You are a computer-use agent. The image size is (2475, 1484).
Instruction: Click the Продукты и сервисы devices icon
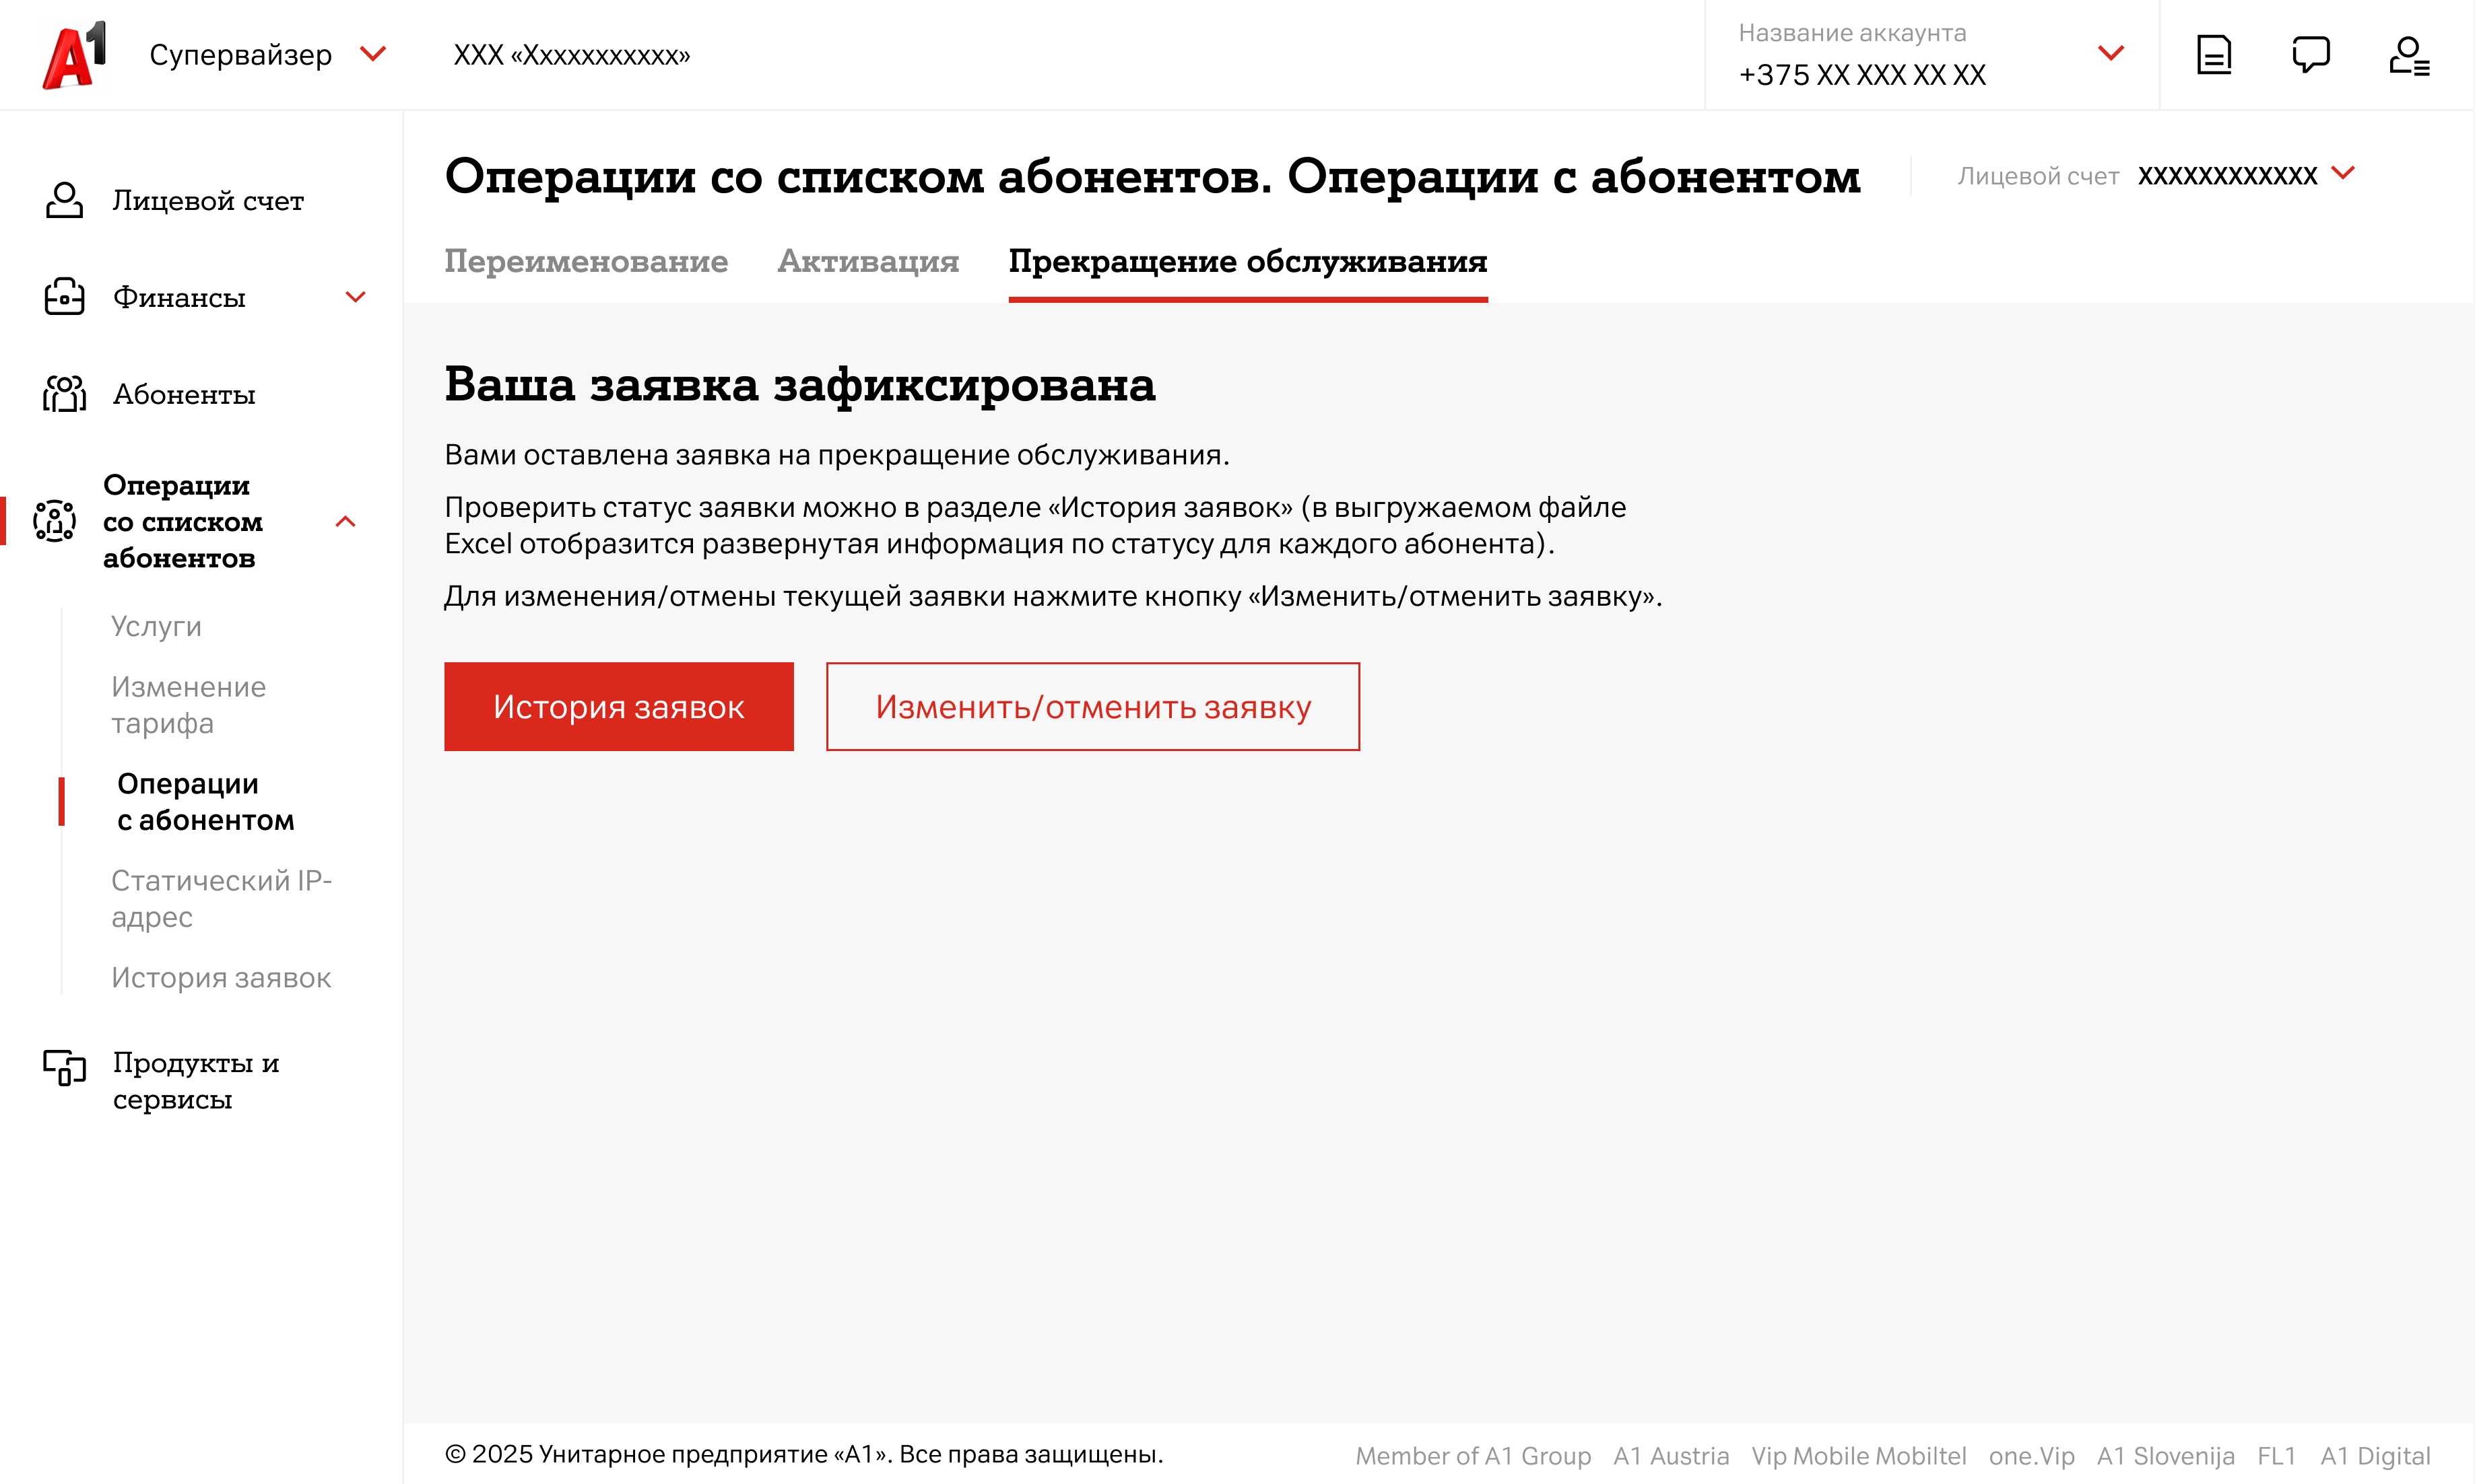point(64,1067)
